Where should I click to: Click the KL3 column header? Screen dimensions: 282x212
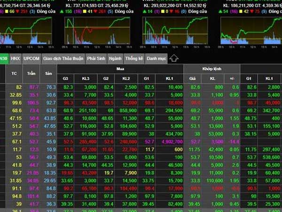click(x=86, y=79)
